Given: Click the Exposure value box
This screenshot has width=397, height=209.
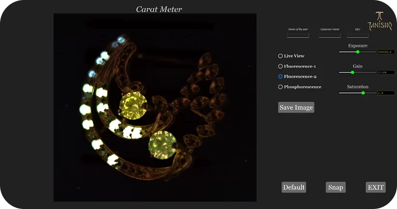Looking at the screenshot, I should [x=385, y=52].
